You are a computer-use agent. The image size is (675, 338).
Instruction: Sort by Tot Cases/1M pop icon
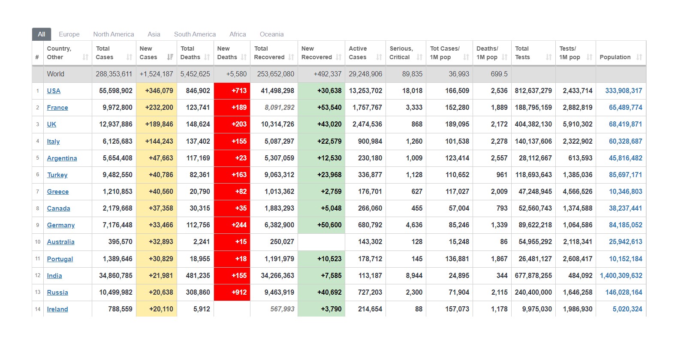click(x=466, y=57)
